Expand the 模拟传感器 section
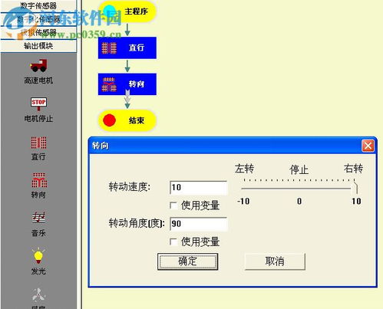This screenshot has width=383, height=309. 38,32
